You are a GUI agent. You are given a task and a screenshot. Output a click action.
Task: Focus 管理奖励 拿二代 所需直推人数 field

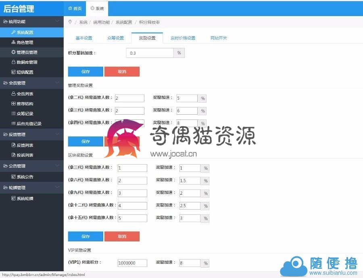[x=129, y=98]
